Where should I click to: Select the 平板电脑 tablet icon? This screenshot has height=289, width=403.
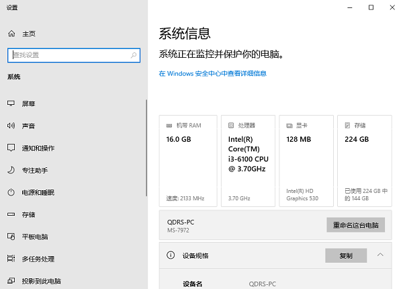pyautogui.click(x=11, y=237)
